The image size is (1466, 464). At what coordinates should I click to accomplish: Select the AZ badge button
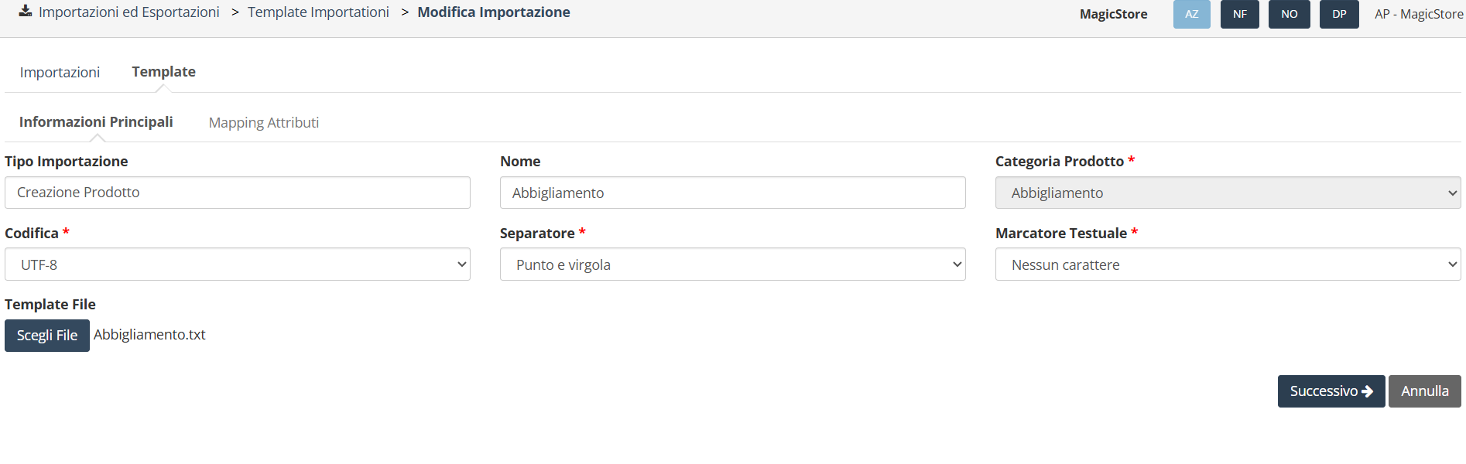click(x=1191, y=14)
